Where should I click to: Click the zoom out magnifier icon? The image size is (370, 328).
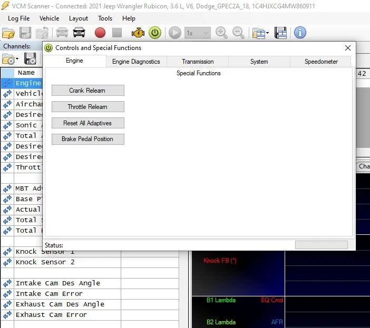coord(238,33)
